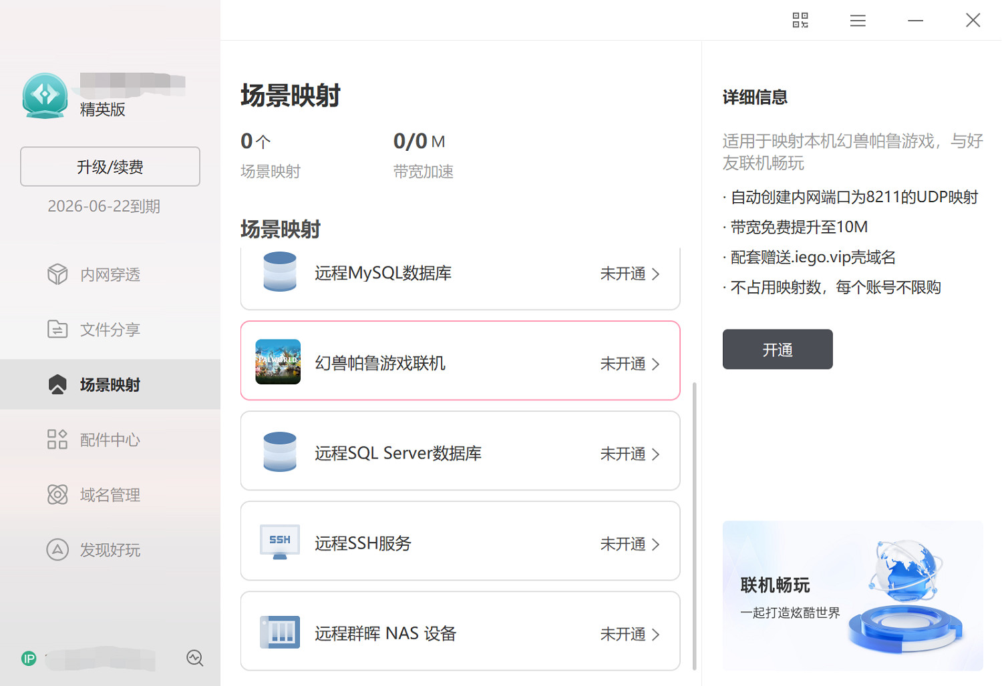This screenshot has height=686, width=1002.
Task: Click the app avatar logo
Action: [x=45, y=96]
